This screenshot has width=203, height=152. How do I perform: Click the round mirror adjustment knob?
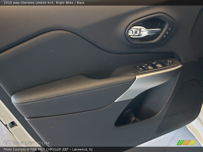(170, 62)
